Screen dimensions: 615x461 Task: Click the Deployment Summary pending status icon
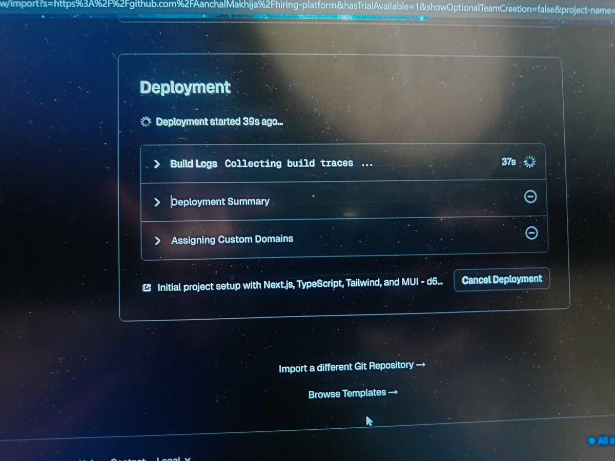(x=530, y=196)
